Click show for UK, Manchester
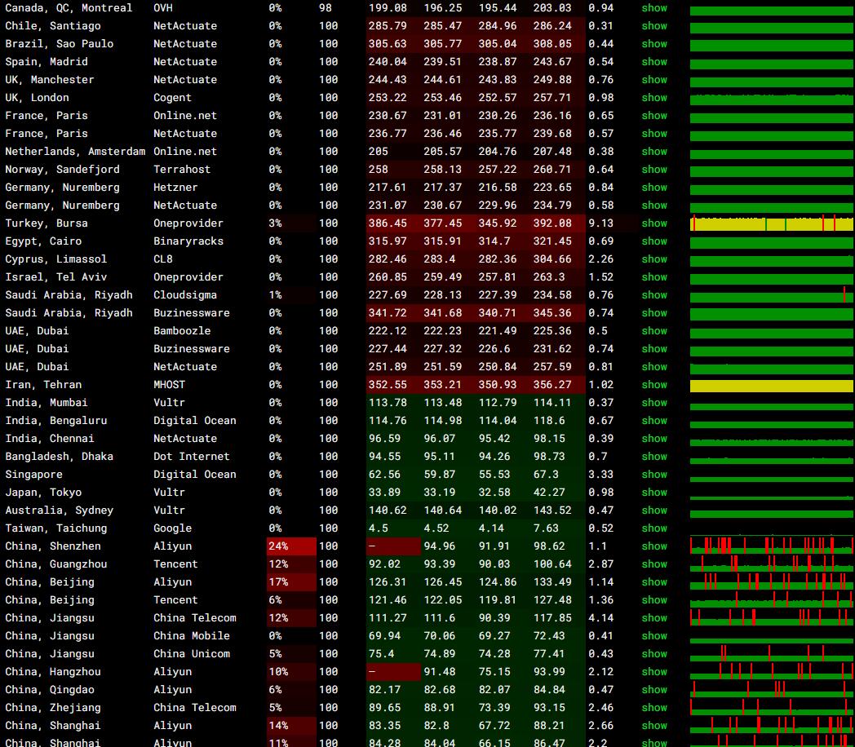 pyautogui.click(x=653, y=80)
